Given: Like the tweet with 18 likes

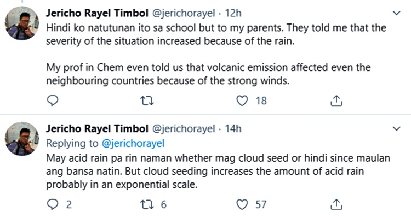Looking at the screenshot, I should (x=242, y=101).
